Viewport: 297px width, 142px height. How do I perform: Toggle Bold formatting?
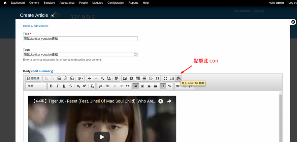click(x=51, y=86)
